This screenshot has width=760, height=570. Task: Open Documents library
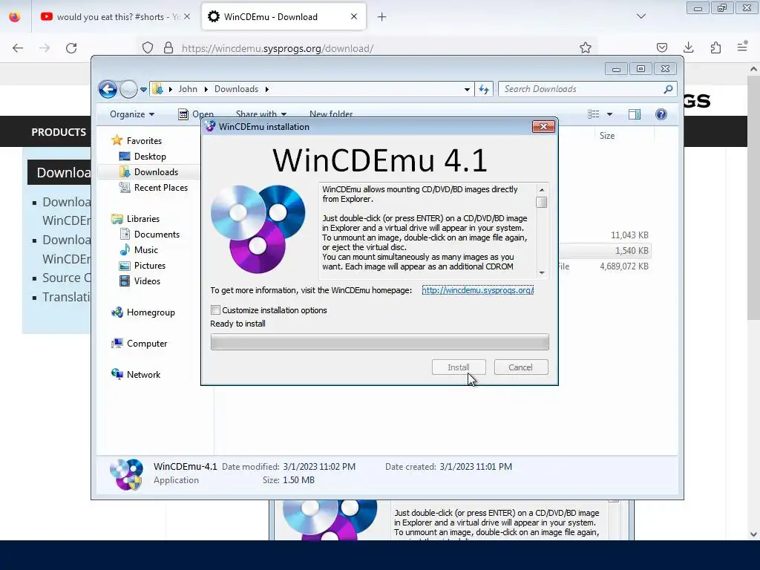tap(157, 235)
